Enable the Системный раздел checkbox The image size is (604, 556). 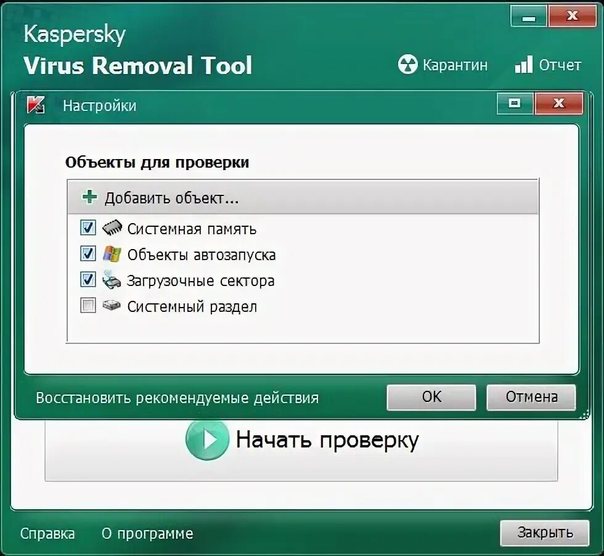pyautogui.click(x=88, y=306)
